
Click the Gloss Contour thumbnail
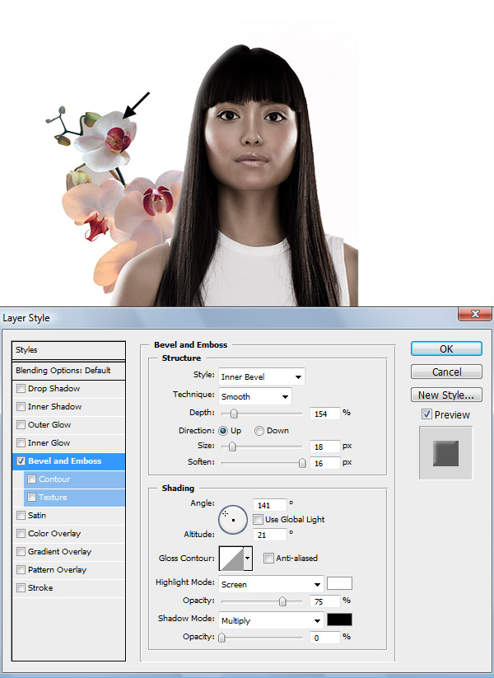(231, 559)
